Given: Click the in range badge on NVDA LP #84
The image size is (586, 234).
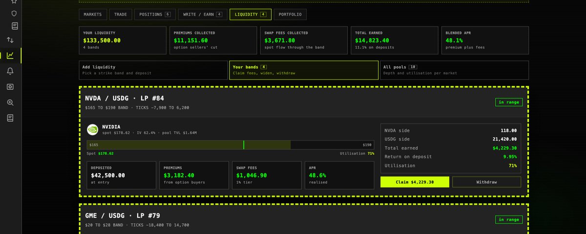Looking at the screenshot, I should coord(509,102).
